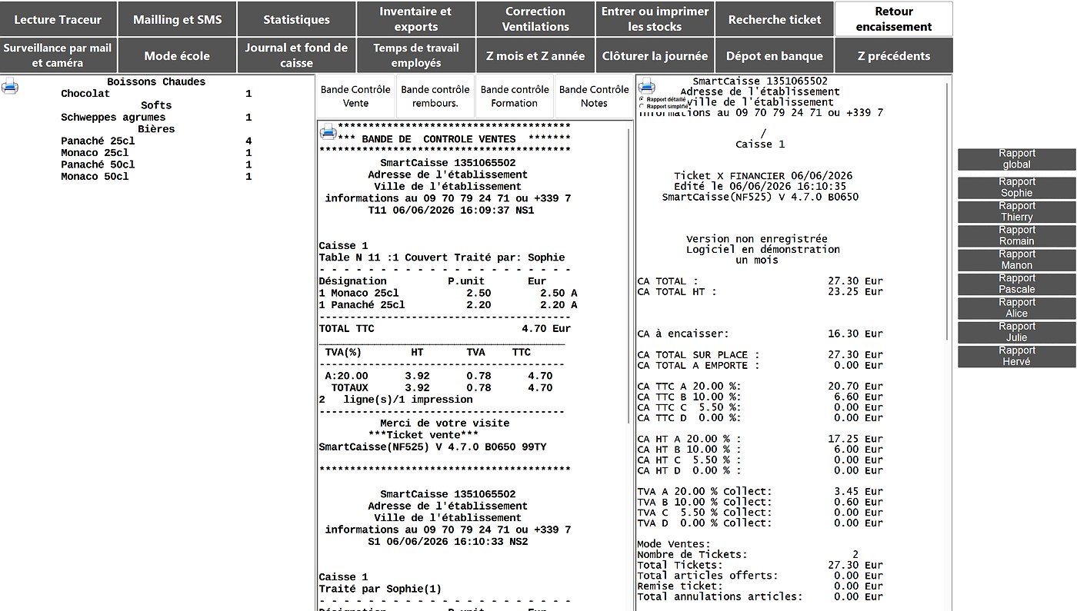Open Lecture Traceur

58,19
